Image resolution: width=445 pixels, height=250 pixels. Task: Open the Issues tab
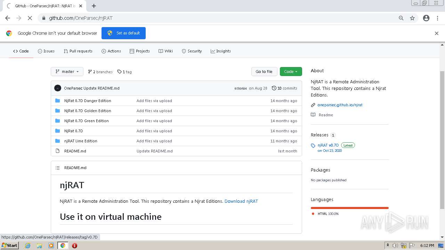[x=46, y=51]
